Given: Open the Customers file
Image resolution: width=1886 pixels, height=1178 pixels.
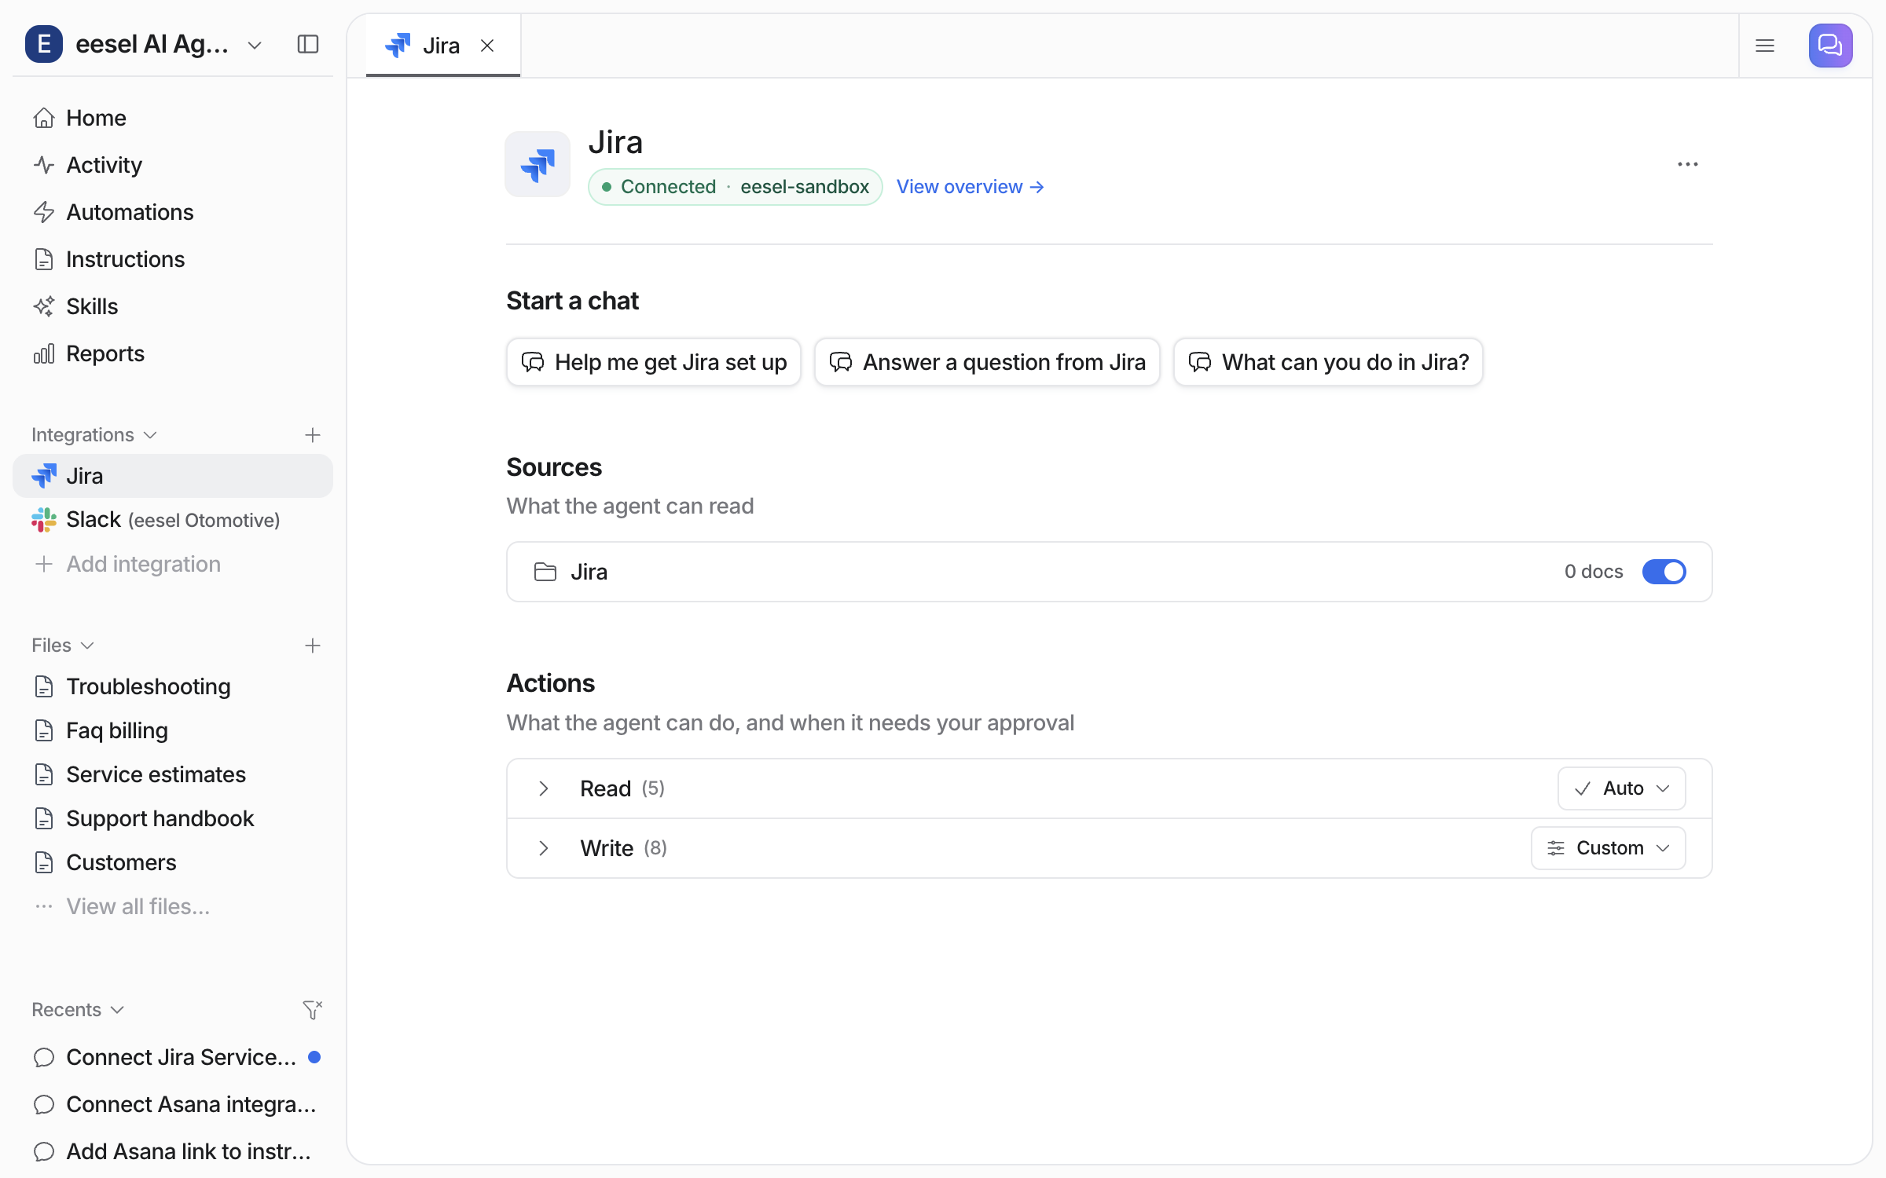Looking at the screenshot, I should click(x=173, y=862).
